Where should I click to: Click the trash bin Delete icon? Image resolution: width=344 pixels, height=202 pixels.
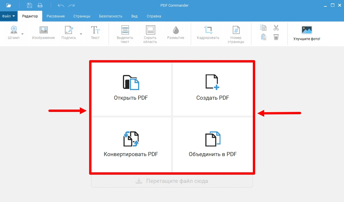click(276, 37)
